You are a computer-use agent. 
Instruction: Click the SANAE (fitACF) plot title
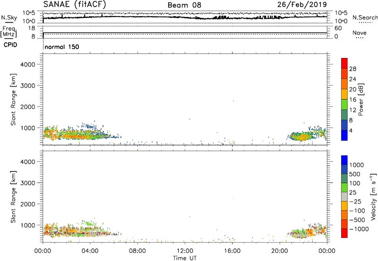coord(75,4)
